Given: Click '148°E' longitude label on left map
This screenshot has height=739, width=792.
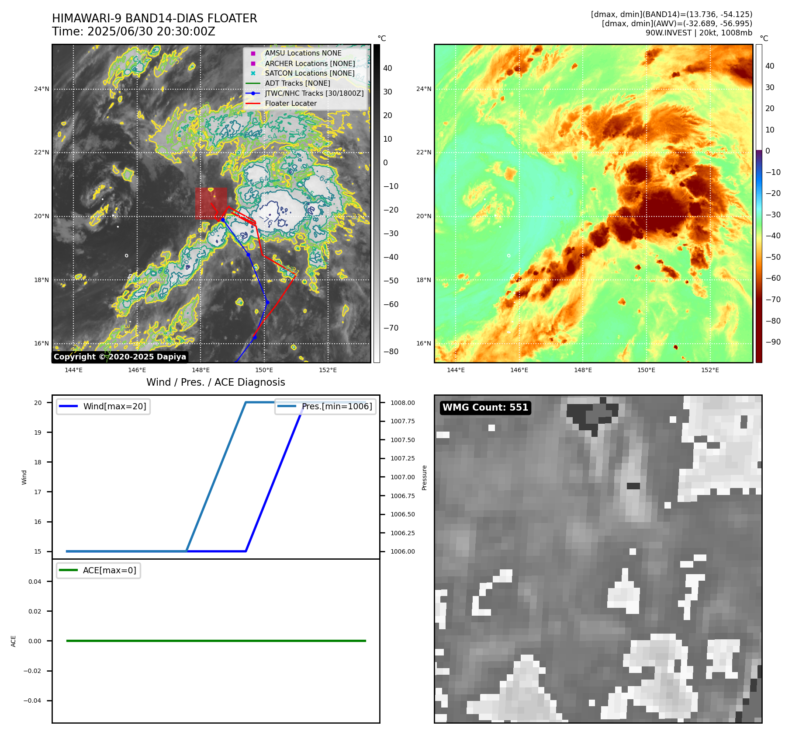Looking at the screenshot, I should coord(201,370).
